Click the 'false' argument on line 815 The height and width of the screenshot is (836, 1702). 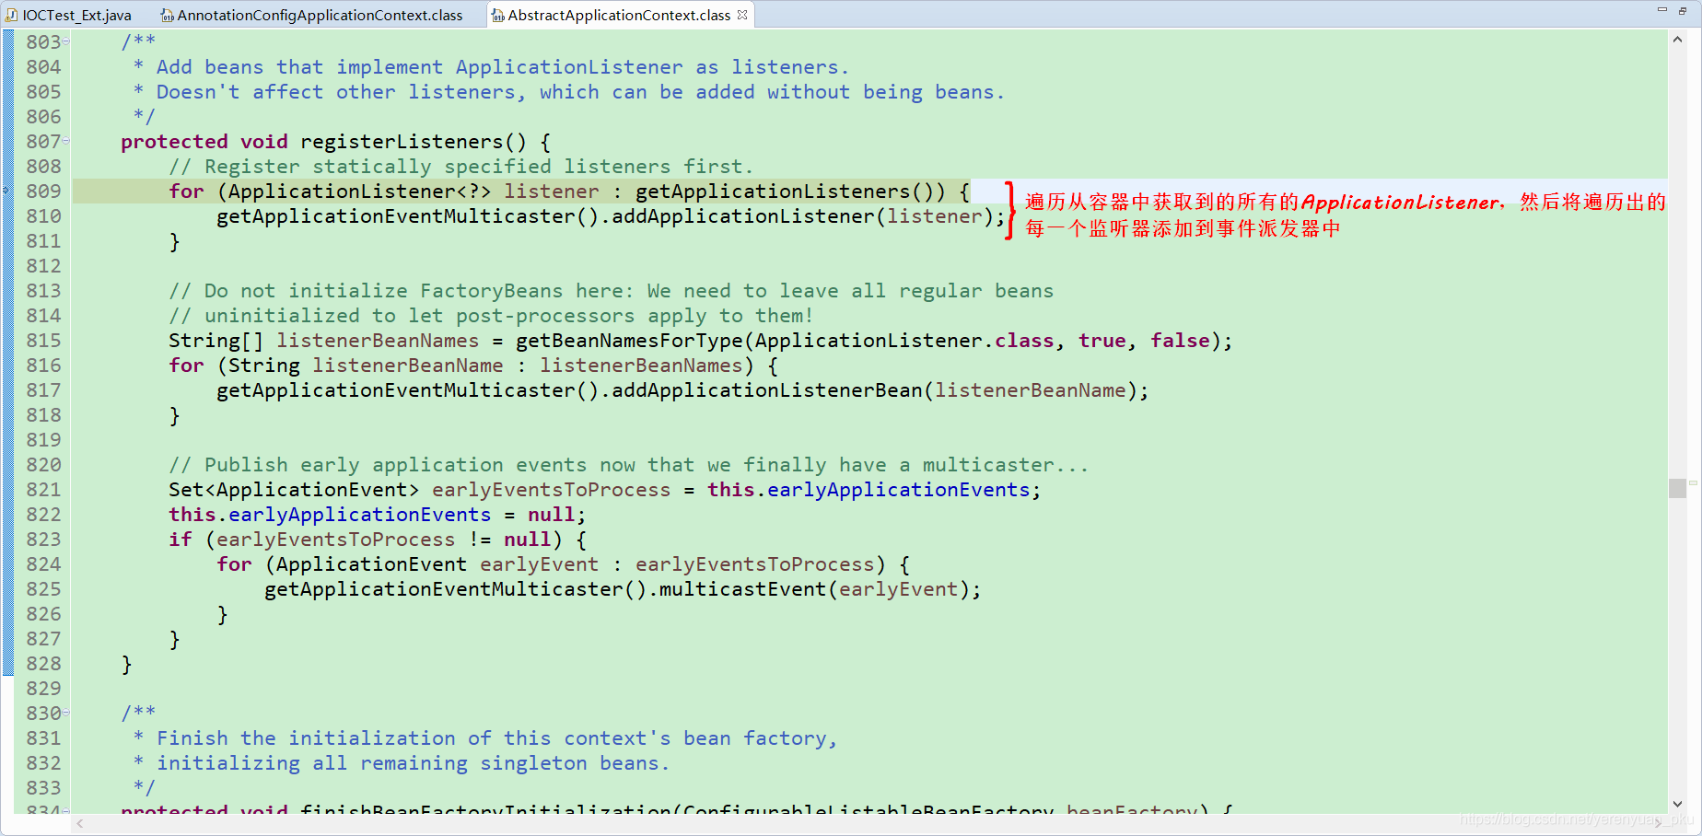click(x=1180, y=341)
